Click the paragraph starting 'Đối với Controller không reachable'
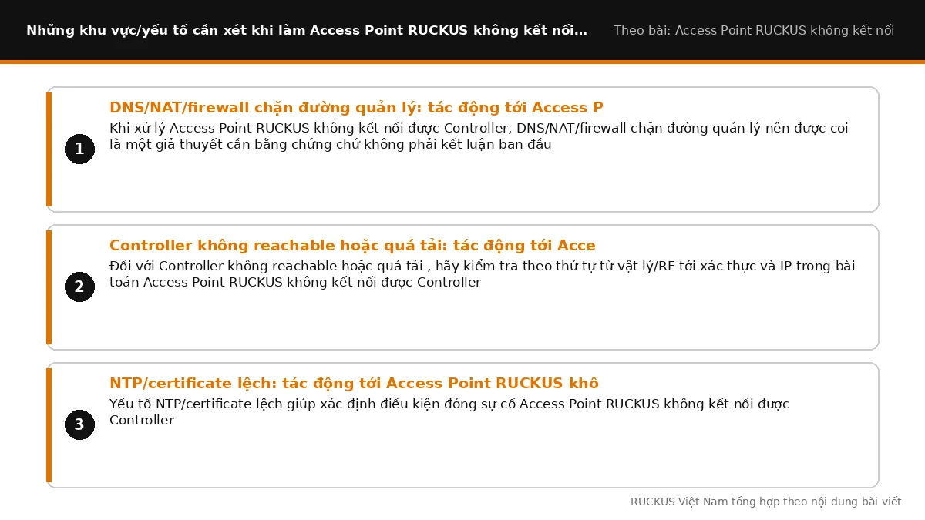Viewport: 925px width, 520px height. [483, 274]
